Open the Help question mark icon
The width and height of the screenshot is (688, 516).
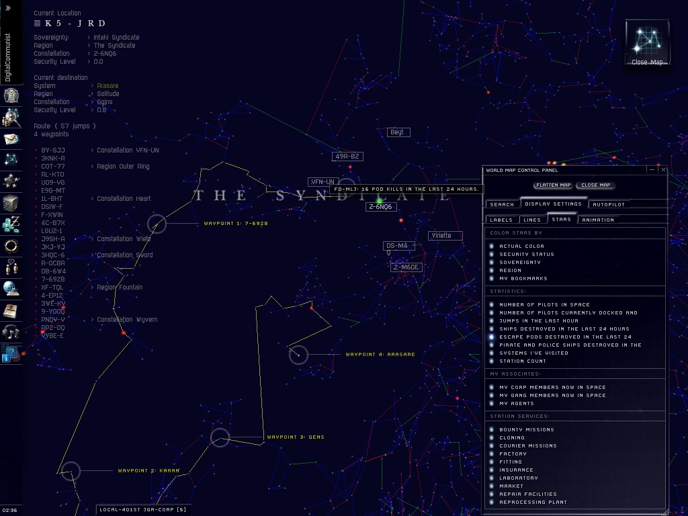pyautogui.click(x=11, y=353)
